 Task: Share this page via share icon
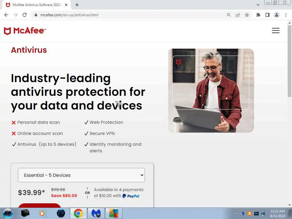pos(238,15)
